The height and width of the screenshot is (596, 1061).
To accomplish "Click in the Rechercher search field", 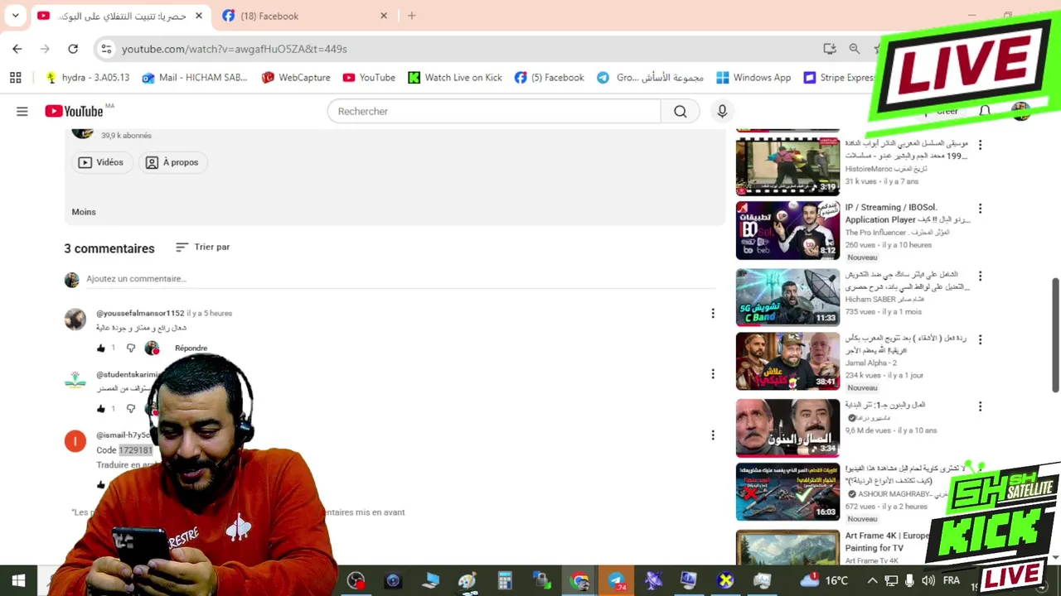I will point(494,111).
